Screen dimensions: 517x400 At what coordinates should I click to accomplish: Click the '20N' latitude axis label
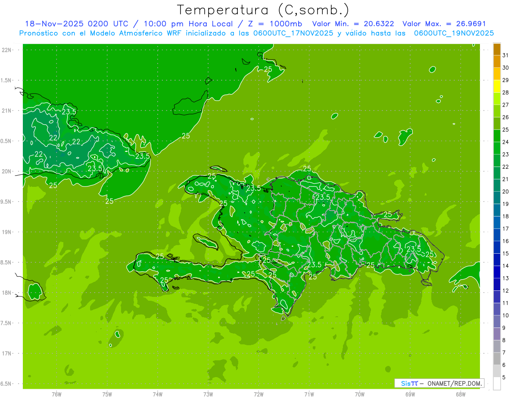(x=6, y=171)
